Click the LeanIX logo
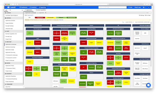Screen dimensions: 157x94 11,7
